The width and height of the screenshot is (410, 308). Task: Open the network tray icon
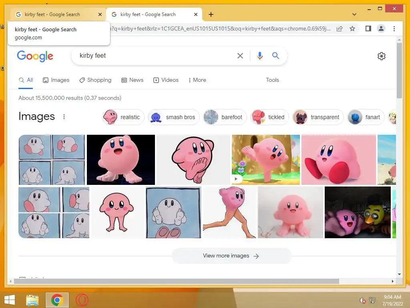coord(372,300)
